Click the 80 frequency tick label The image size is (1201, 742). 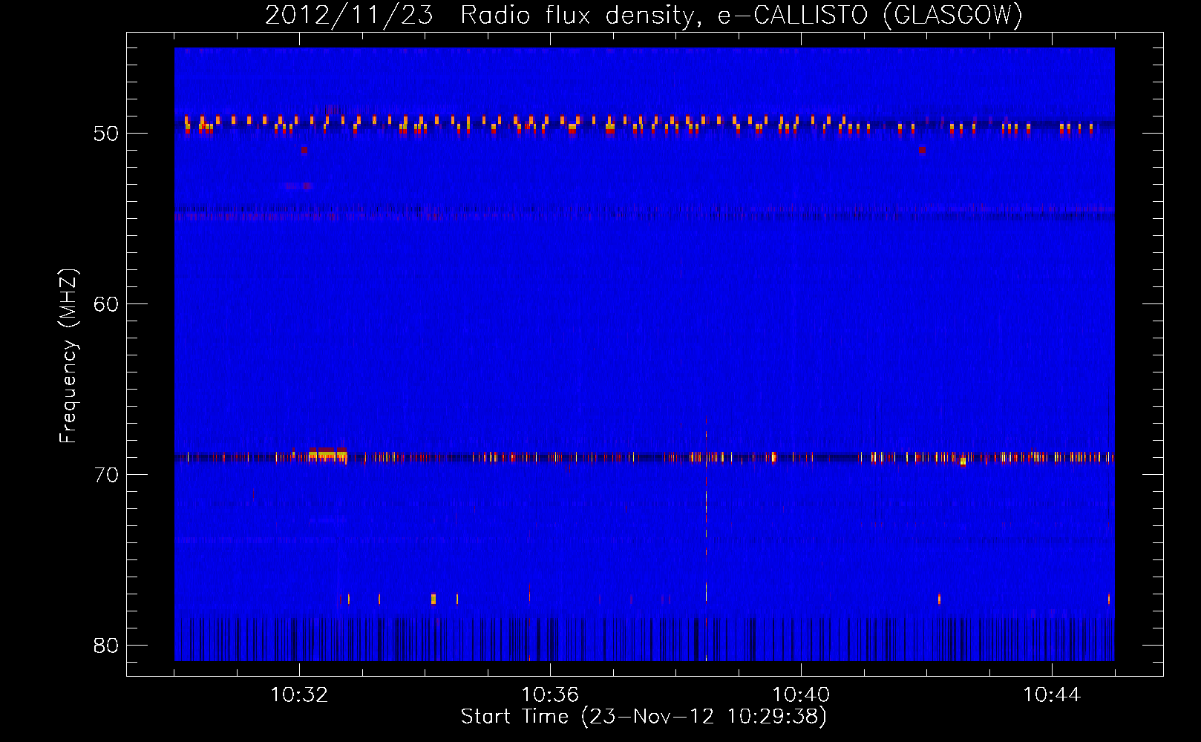[x=106, y=646]
